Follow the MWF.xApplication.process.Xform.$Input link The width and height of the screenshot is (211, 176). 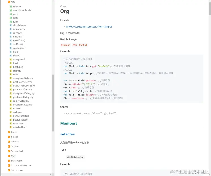pyautogui.click(x=89, y=27)
